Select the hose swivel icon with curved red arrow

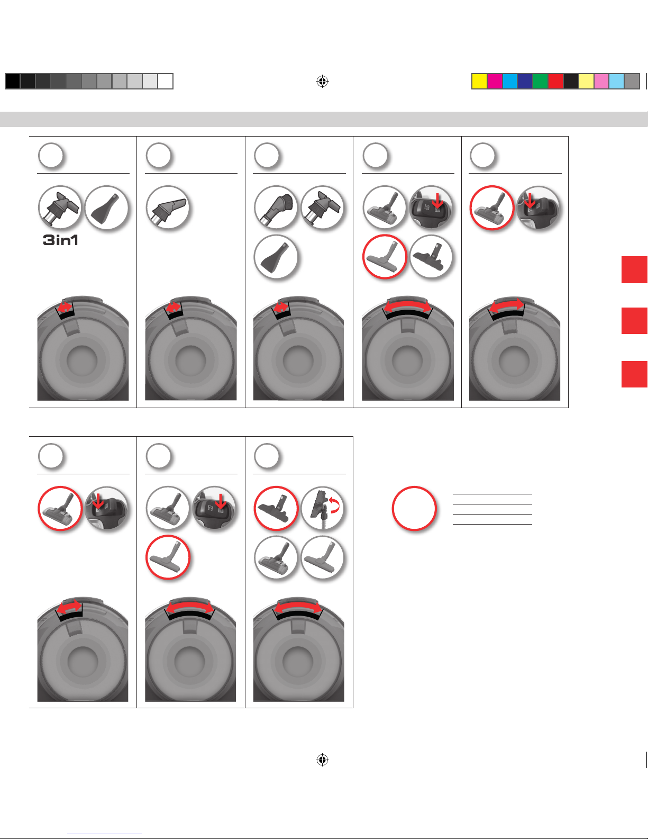click(322, 508)
